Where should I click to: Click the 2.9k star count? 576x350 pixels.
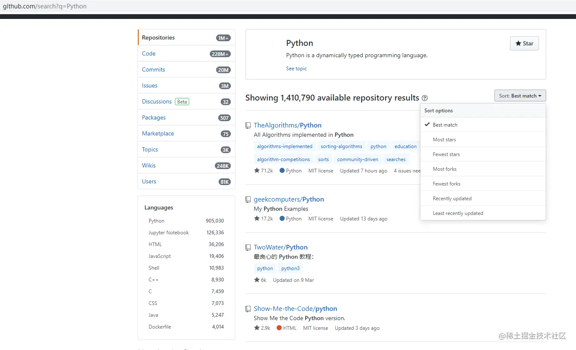[x=262, y=328]
